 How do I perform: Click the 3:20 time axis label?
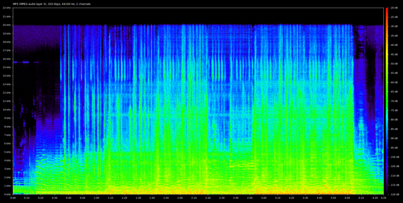pyautogui.click(x=292, y=198)
